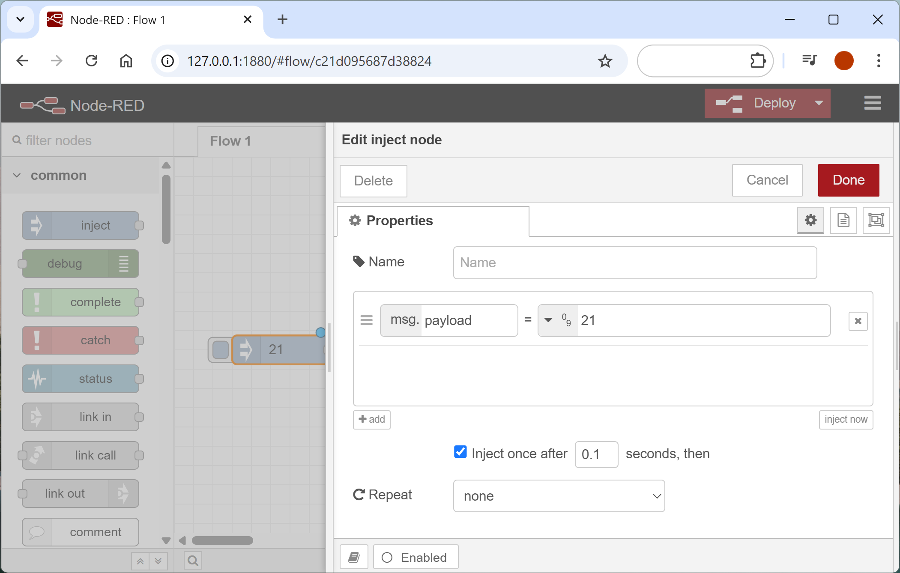The image size is (900, 573).
Task: Click the Name input field
Action: tap(634, 263)
